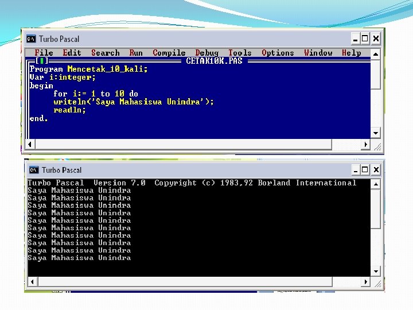Open the Window menu
Viewport: 413px width, 310px height.
coord(318,53)
